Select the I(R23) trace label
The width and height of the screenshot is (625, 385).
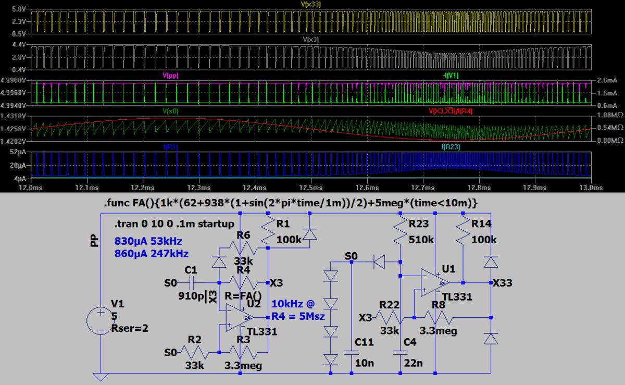pos(451,147)
